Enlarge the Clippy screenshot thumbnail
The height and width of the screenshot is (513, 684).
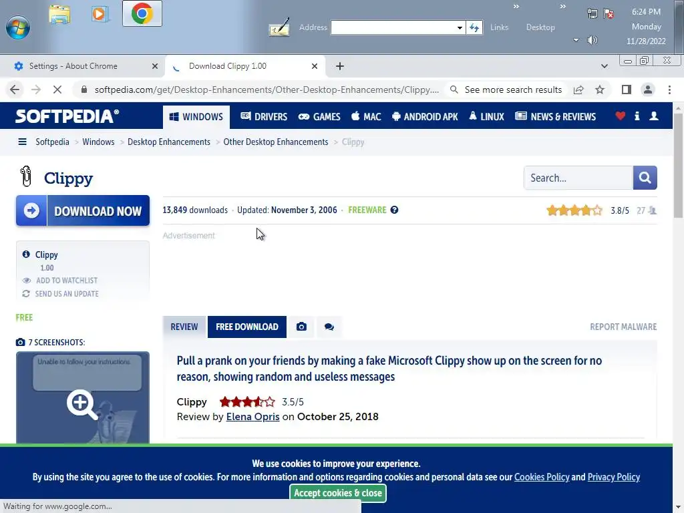coord(83,398)
